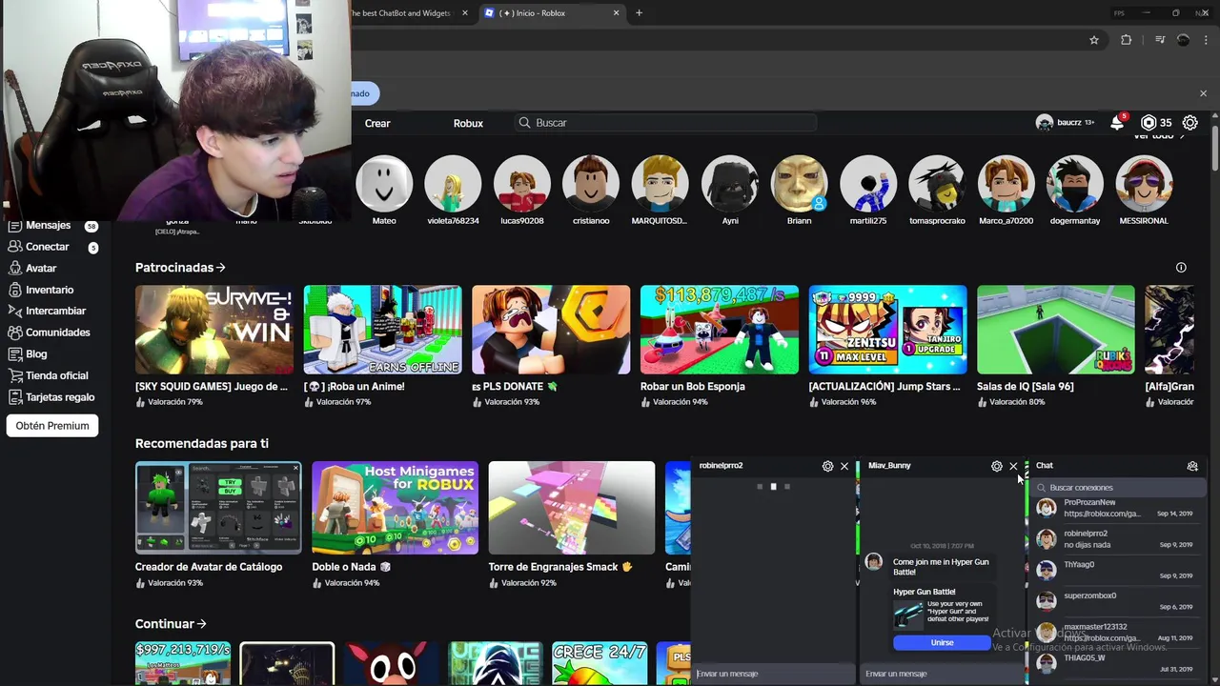Open the Roblox settings gear
1220x686 pixels.
[1190, 123]
